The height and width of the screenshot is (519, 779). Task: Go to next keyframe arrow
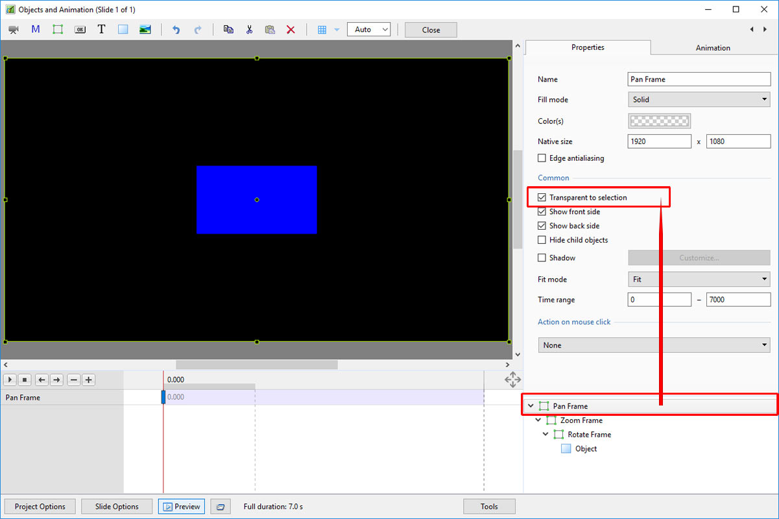[x=56, y=380]
